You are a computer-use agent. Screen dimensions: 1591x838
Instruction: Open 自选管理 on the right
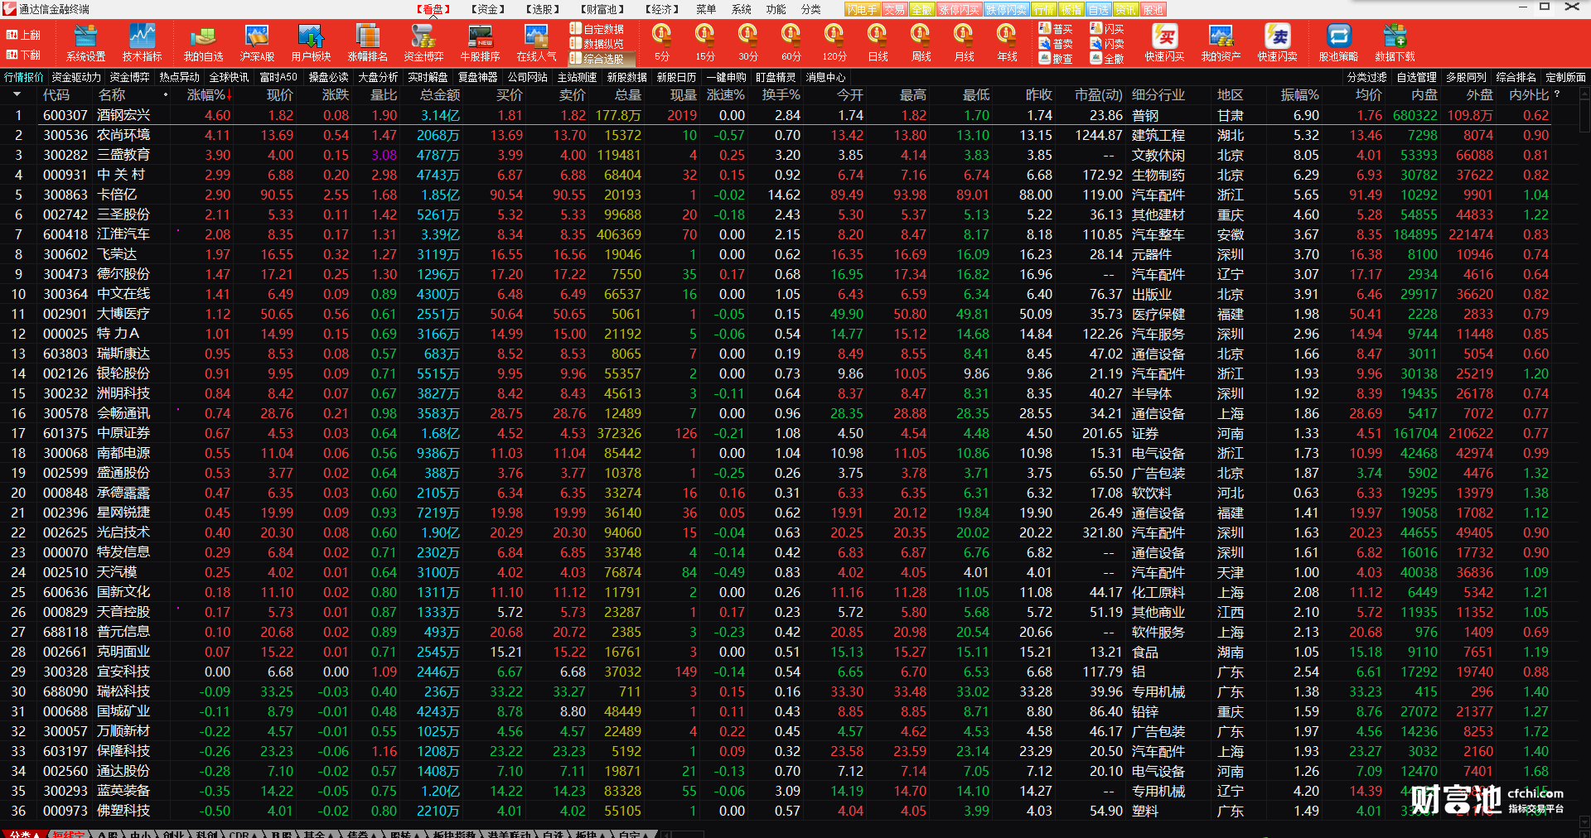pyautogui.click(x=1416, y=77)
